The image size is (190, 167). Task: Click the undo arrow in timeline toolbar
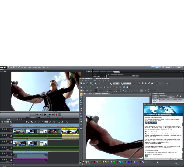(26, 122)
